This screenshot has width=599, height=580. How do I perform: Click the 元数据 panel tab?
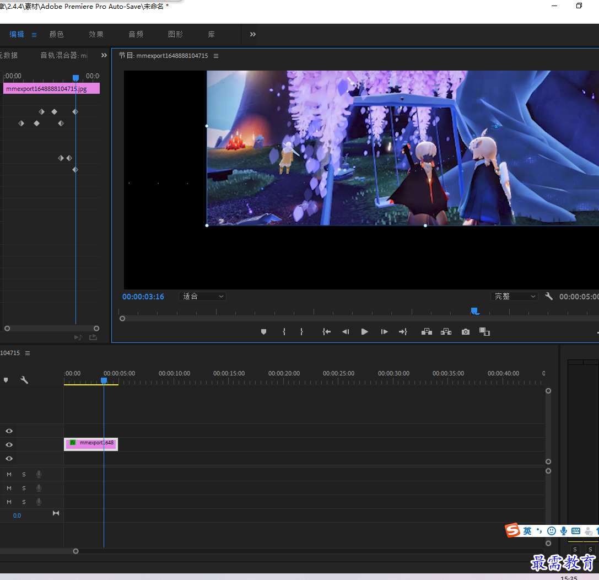[8, 55]
